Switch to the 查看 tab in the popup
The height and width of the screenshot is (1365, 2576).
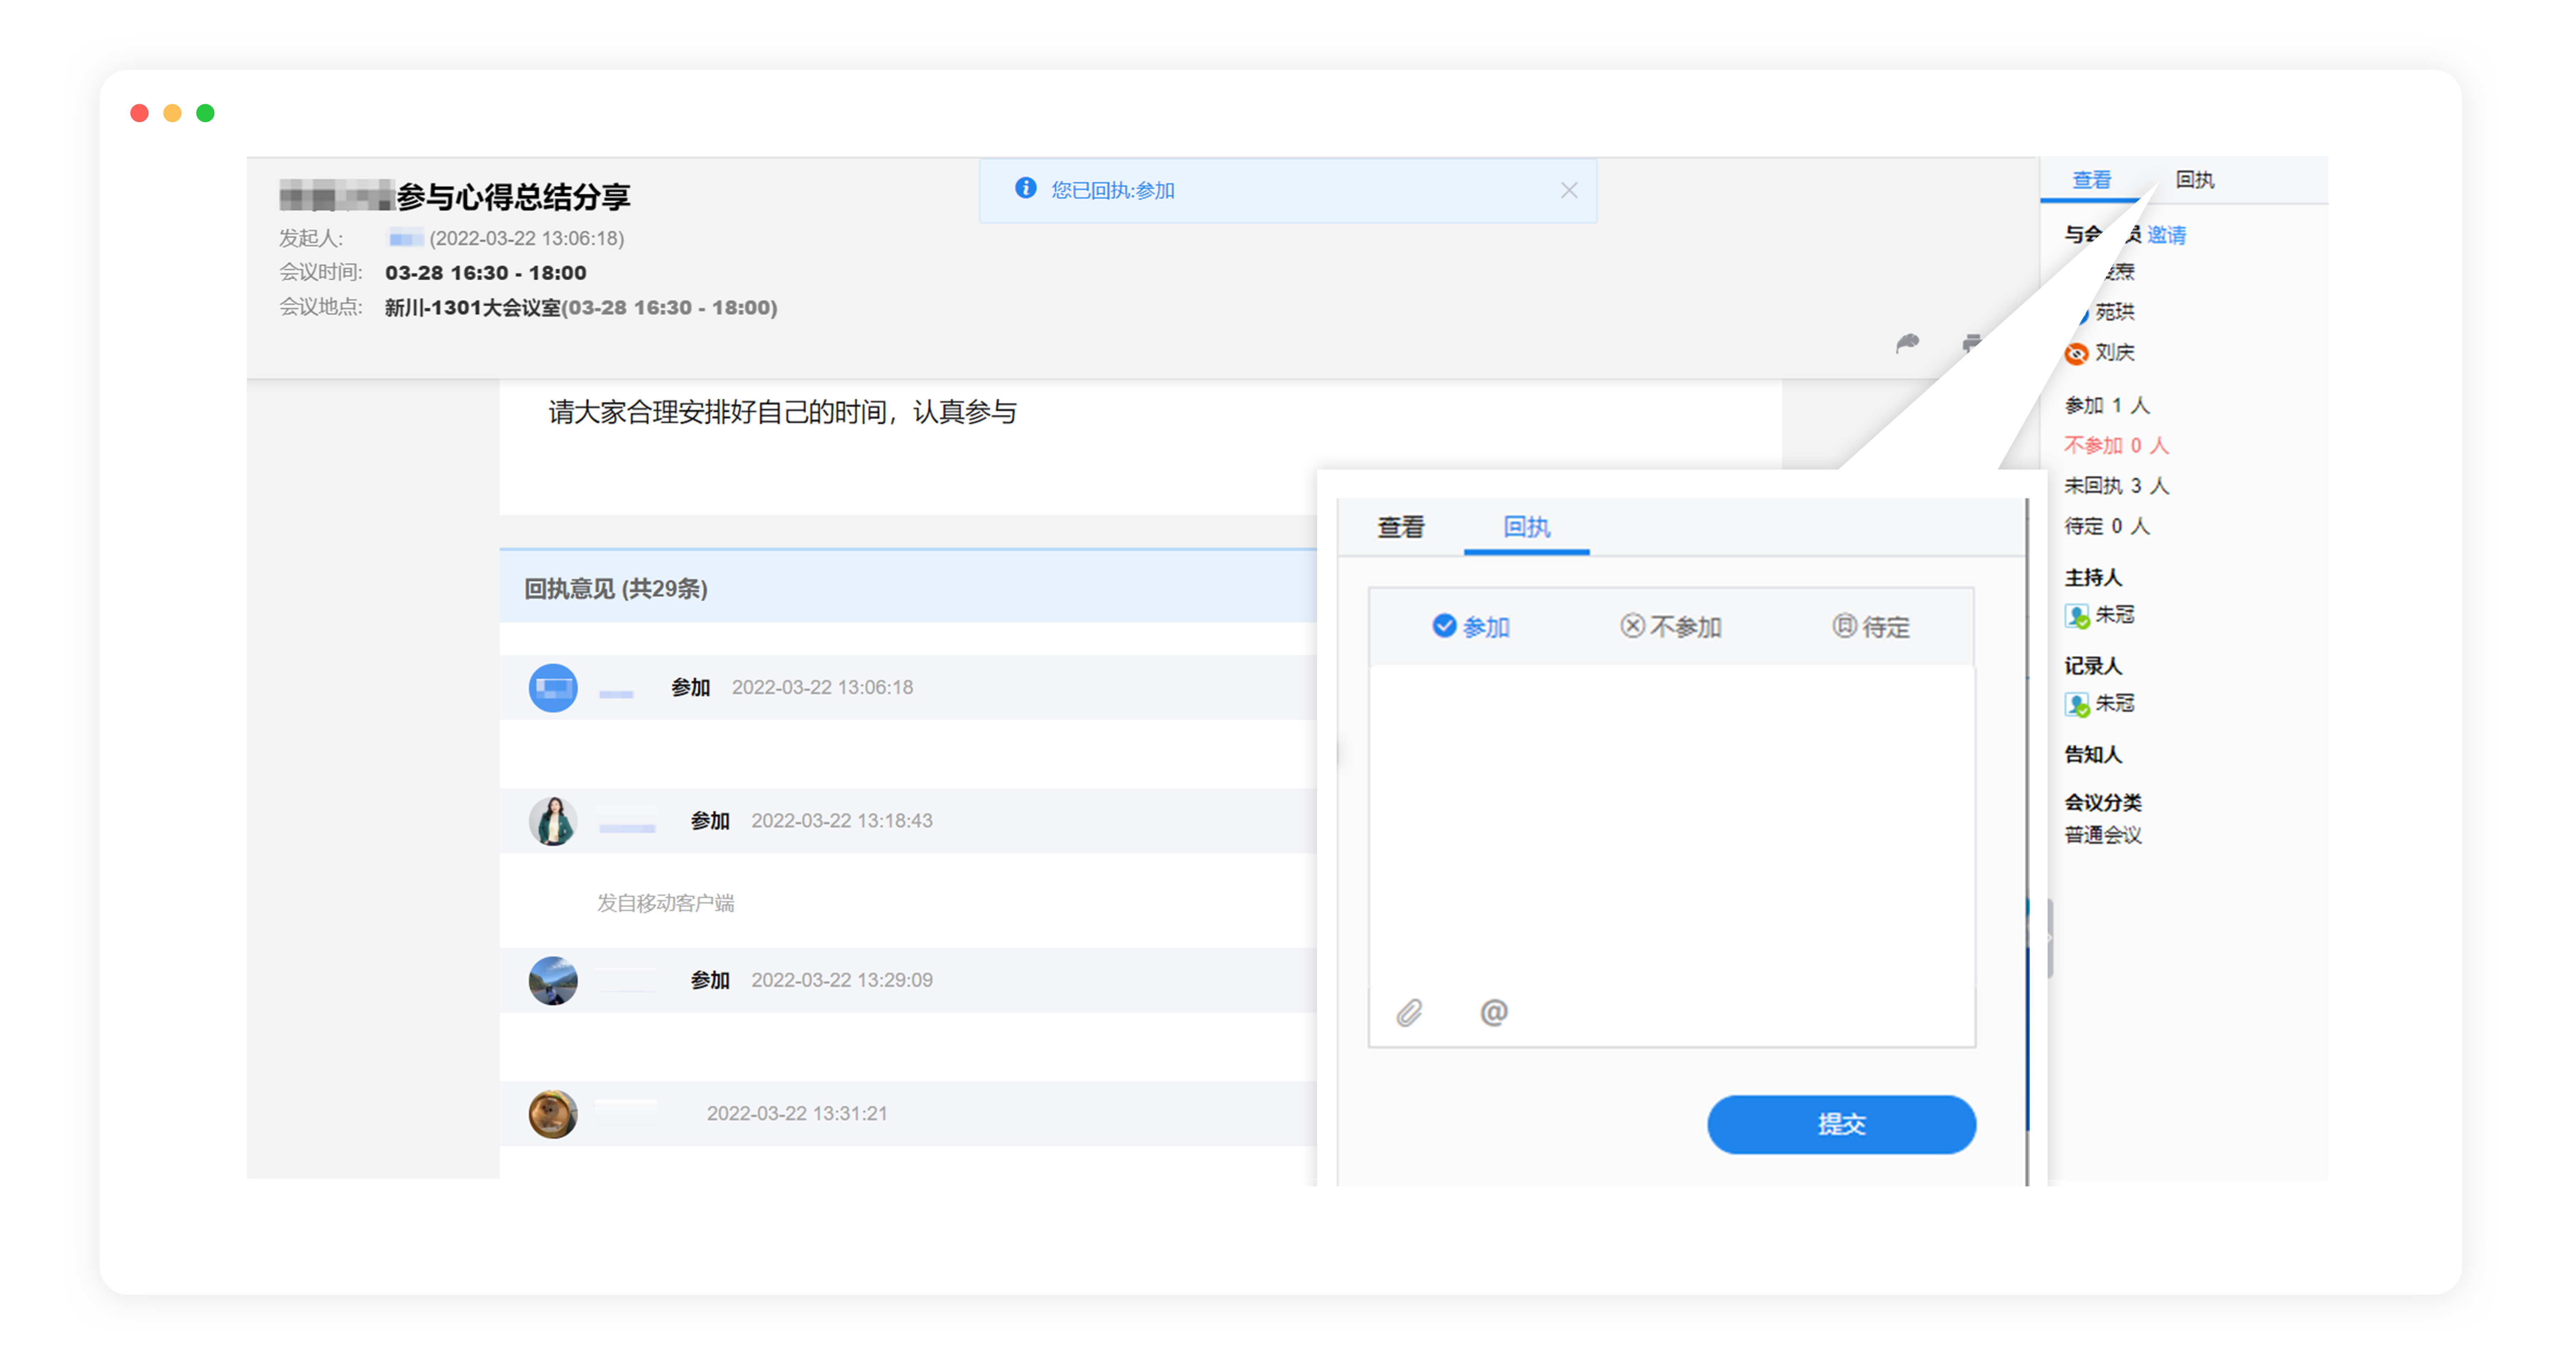tap(1400, 528)
